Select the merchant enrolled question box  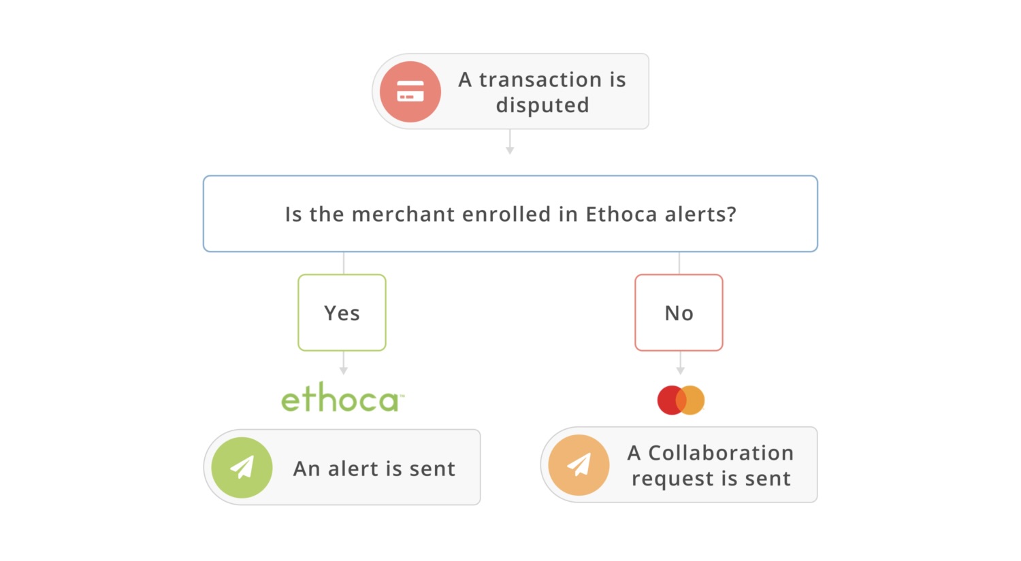click(510, 214)
